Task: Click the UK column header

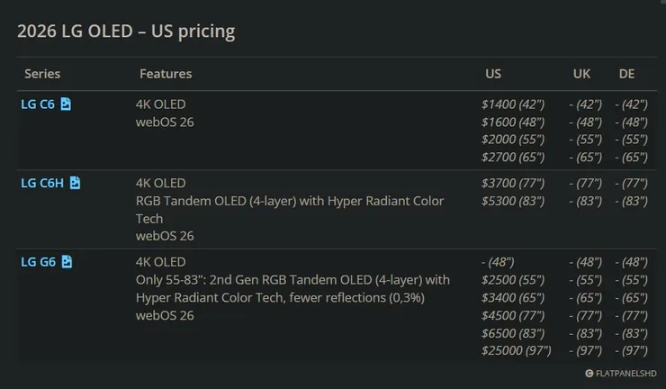Action: pyautogui.click(x=581, y=74)
